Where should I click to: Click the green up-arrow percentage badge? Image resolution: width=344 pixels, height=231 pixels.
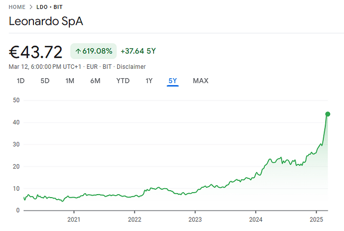[x=93, y=51]
